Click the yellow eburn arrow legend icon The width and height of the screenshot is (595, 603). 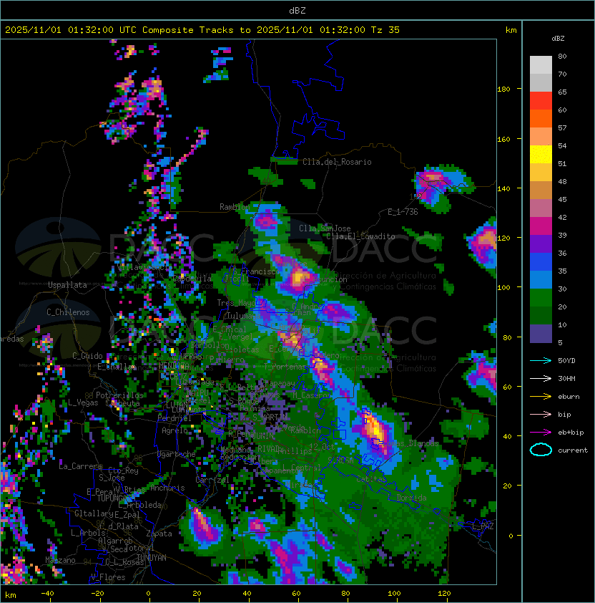pyautogui.click(x=541, y=397)
